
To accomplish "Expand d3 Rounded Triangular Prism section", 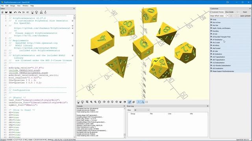I will [230, 37].
